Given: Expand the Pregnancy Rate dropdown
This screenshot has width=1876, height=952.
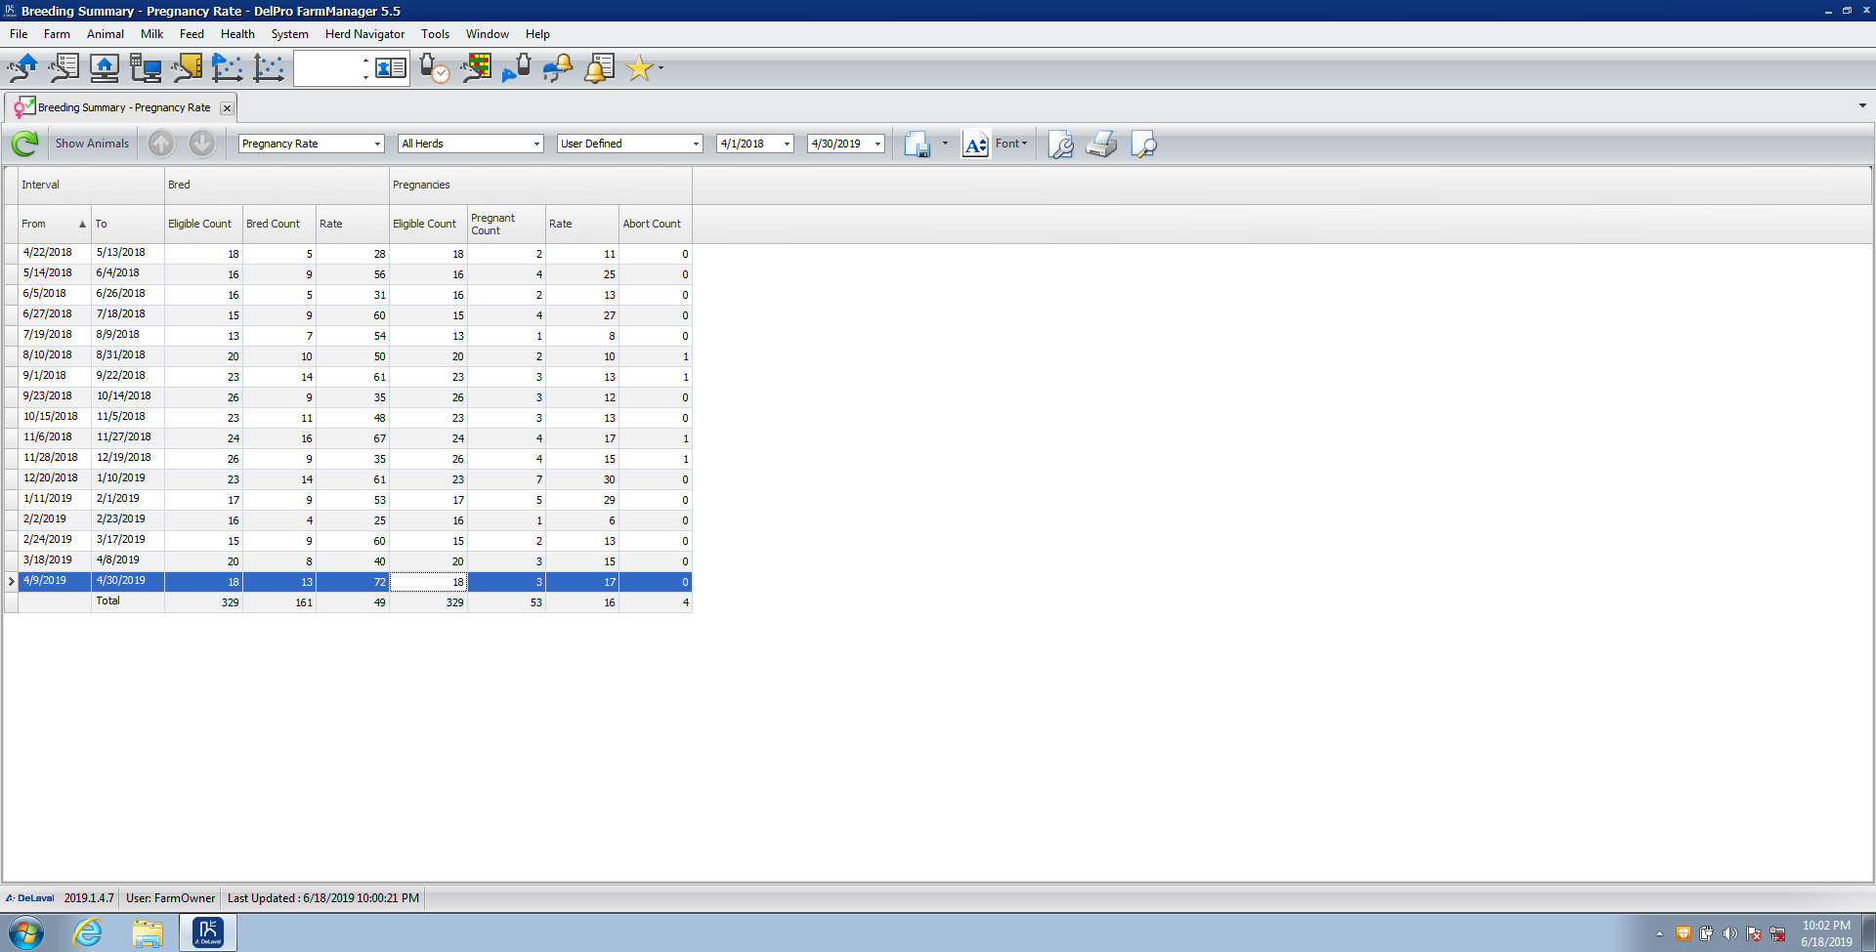Looking at the screenshot, I should [x=377, y=145].
